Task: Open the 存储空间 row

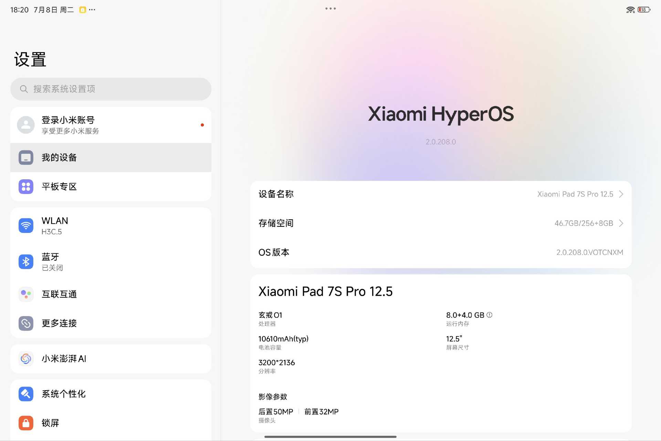Action: 441,223
